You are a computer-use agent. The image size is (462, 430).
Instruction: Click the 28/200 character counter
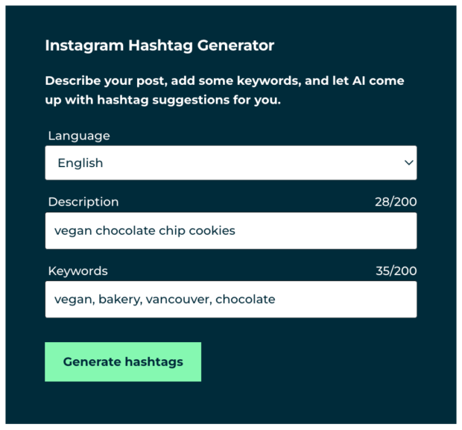396,202
